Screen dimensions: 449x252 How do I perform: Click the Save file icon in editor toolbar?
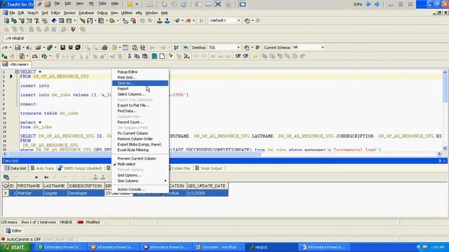[x=62, y=48]
